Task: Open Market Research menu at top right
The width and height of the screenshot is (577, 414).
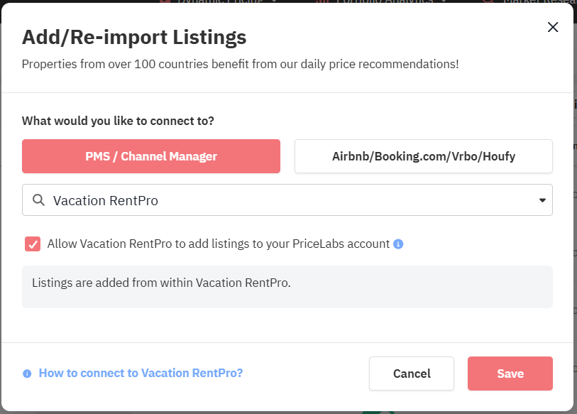Action: (532, 1)
